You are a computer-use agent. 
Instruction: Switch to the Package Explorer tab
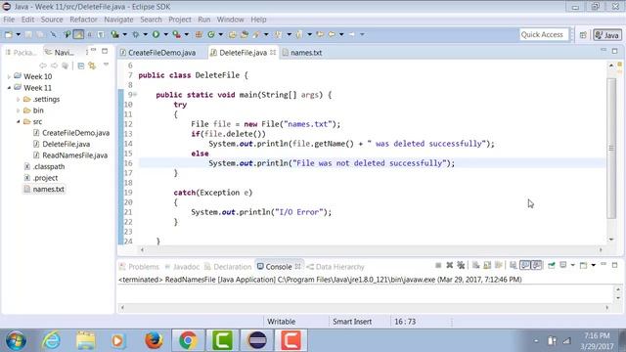point(21,53)
